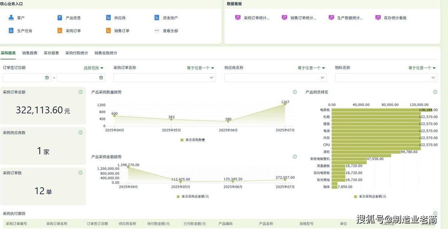Open the orange 销售订单 icon

click(x=108, y=30)
